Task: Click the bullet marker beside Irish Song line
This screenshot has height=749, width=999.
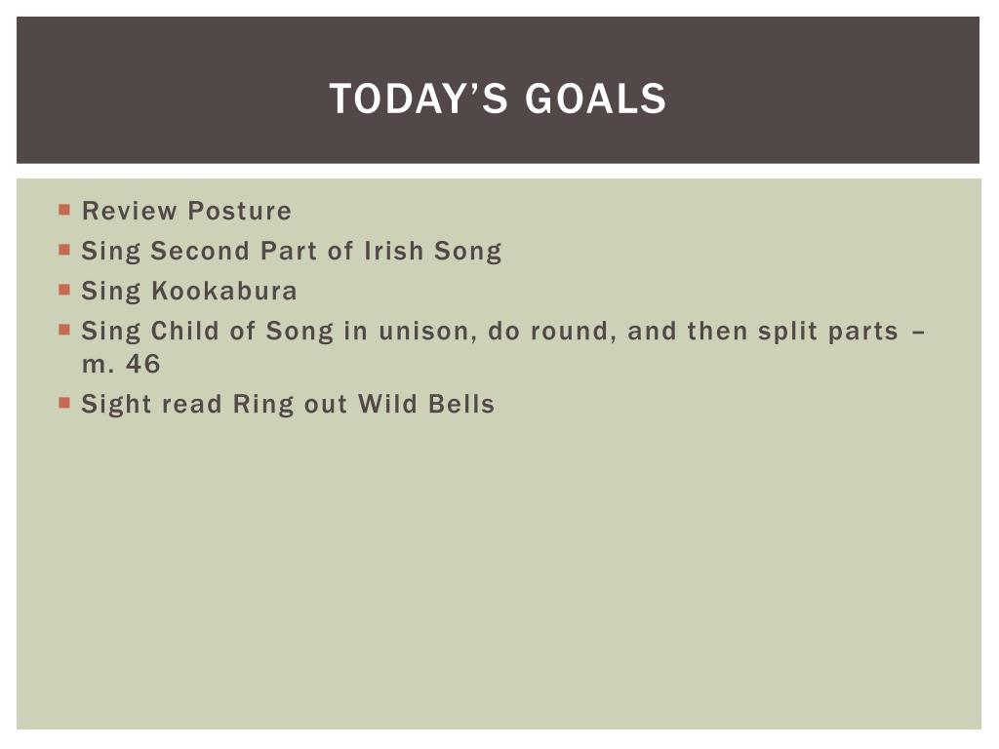Action: coord(64,250)
